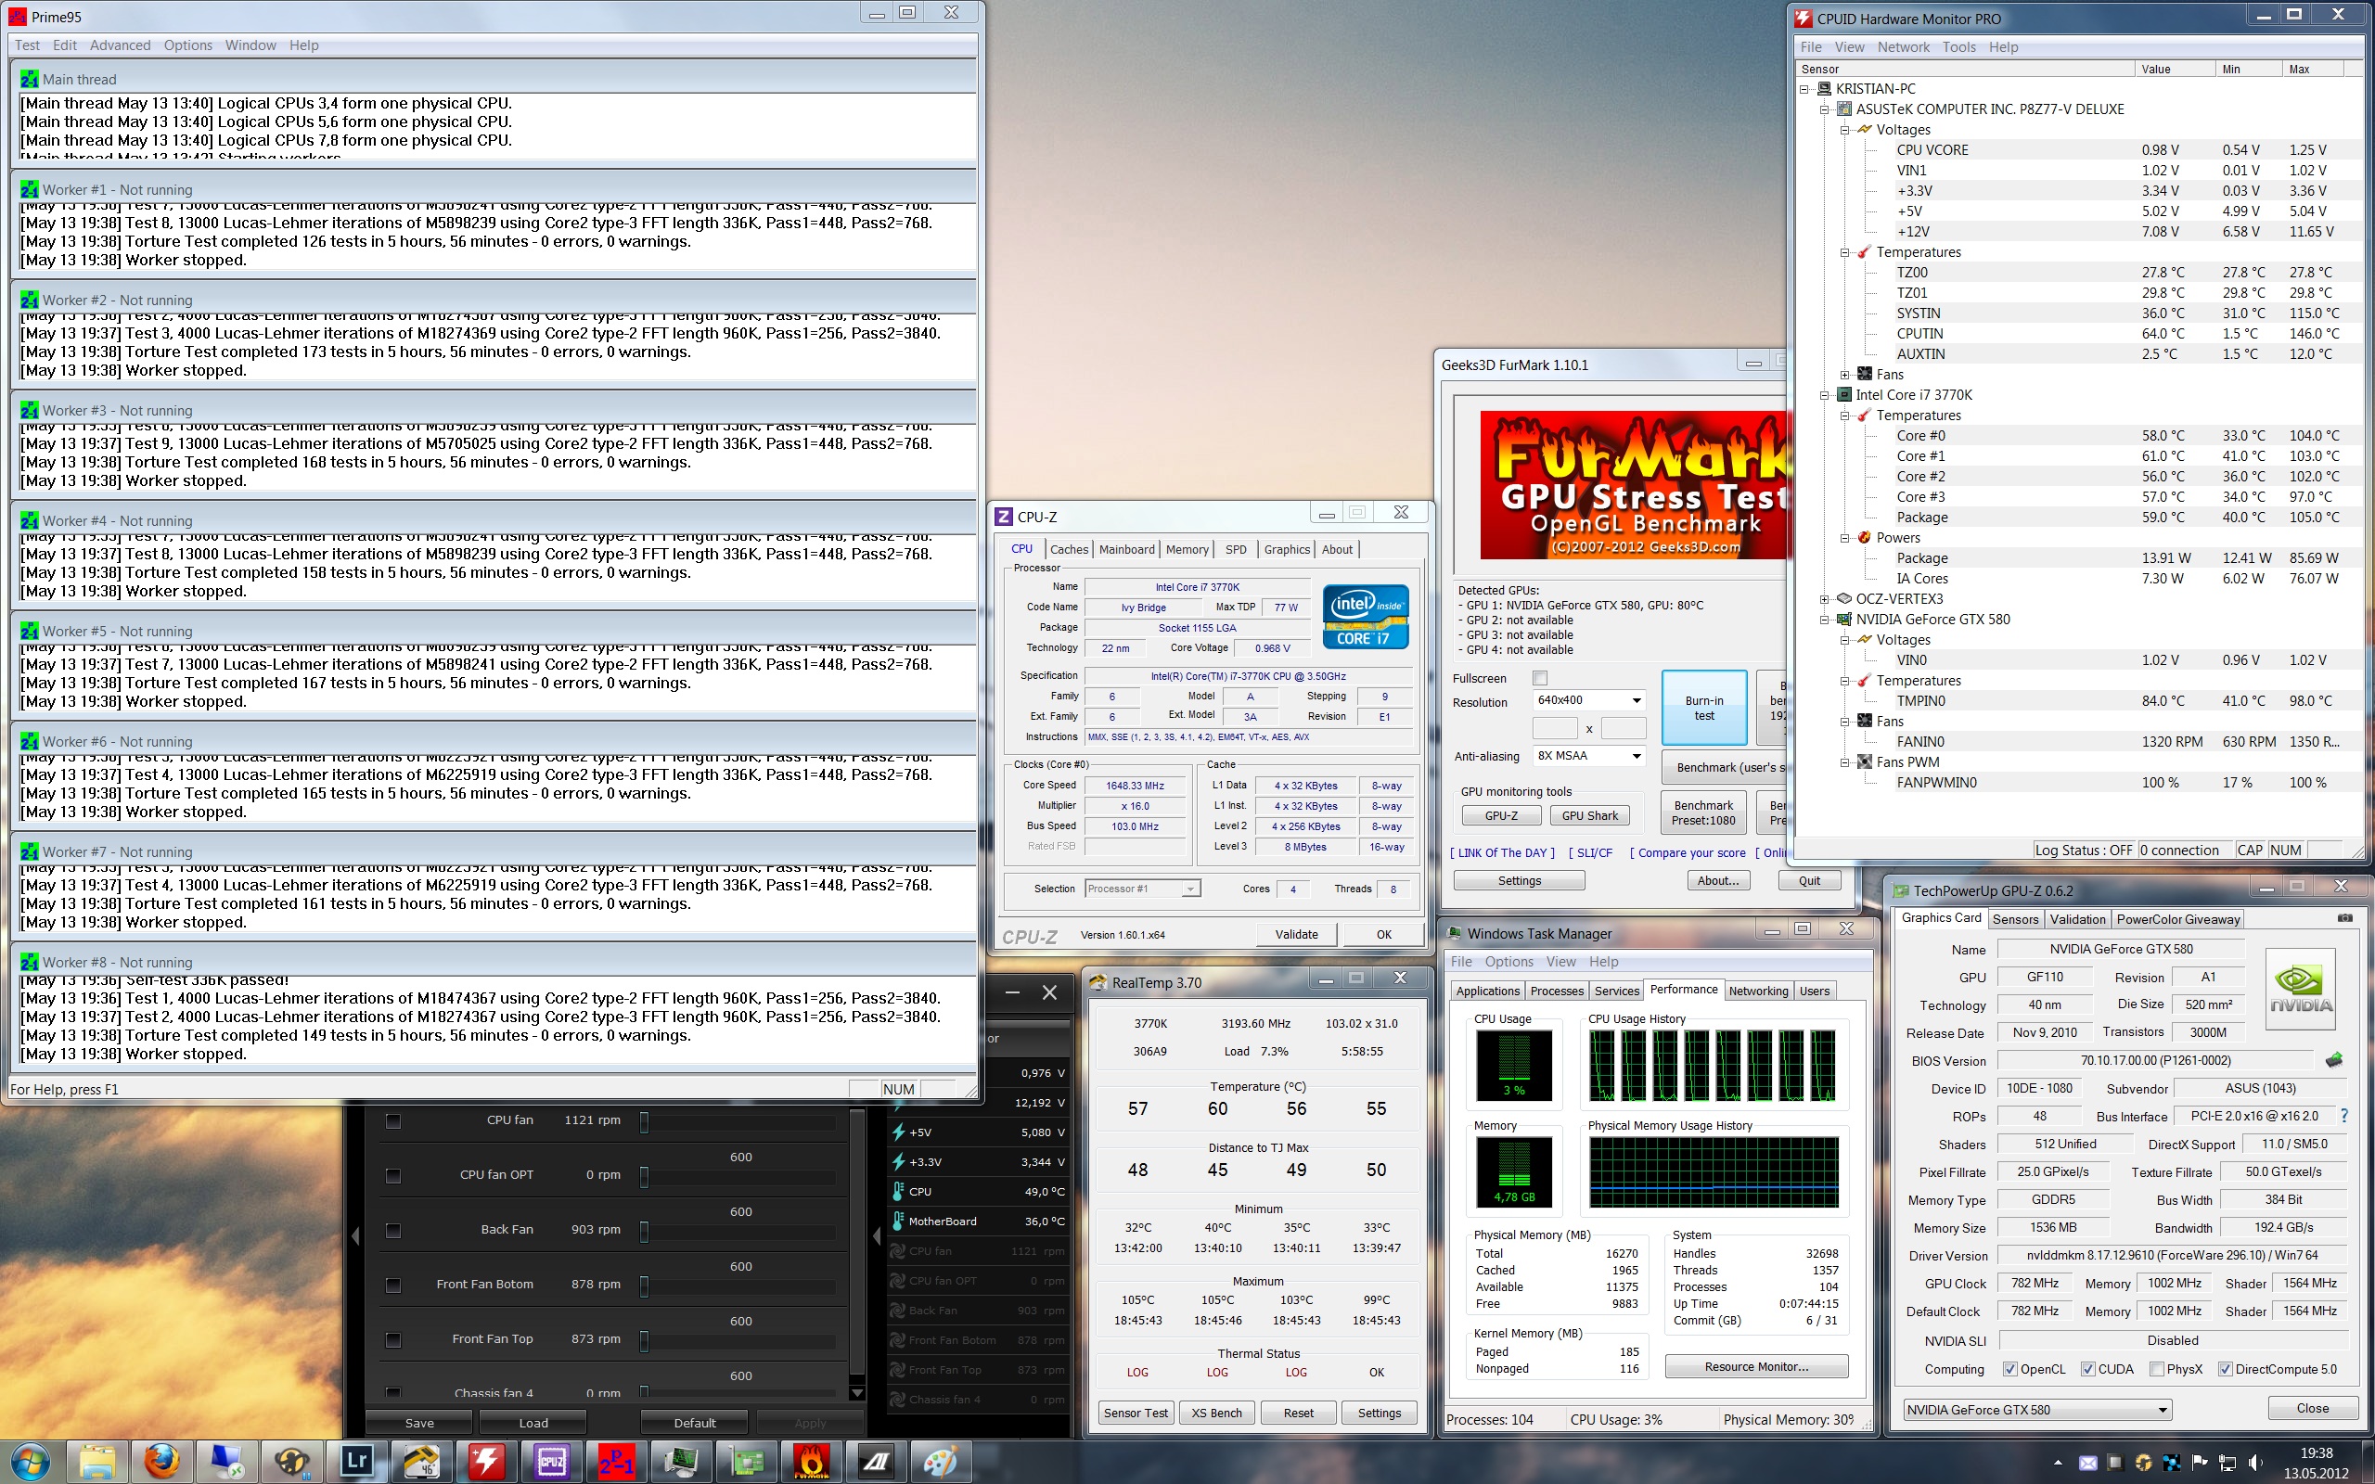Click AI Suite fan list scroll down arrow

click(x=857, y=1392)
